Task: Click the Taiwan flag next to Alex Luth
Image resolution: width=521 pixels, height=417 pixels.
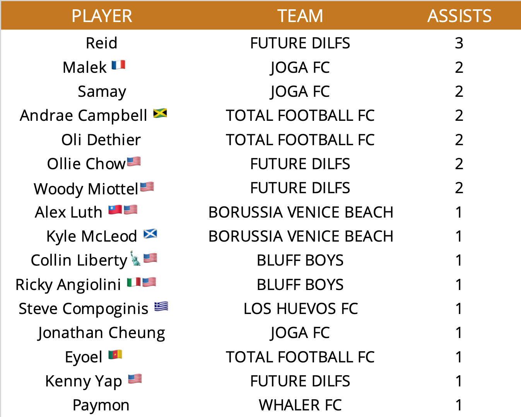Action: [x=115, y=210]
